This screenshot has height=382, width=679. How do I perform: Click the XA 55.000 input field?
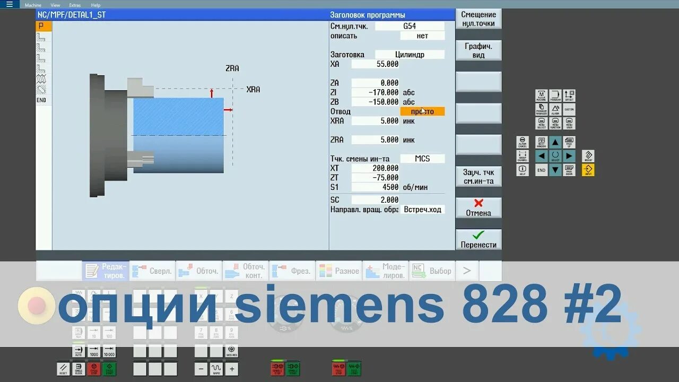(x=375, y=64)
